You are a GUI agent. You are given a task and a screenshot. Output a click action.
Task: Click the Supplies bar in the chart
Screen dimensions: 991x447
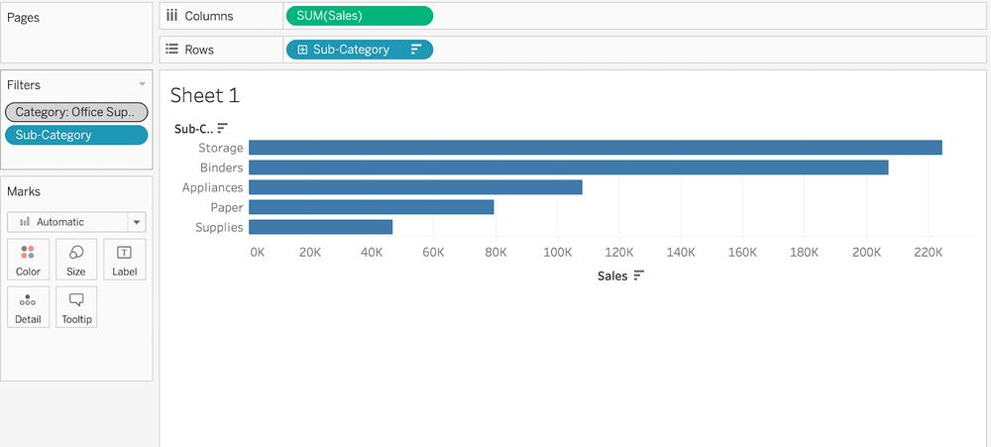coord(320,227)
